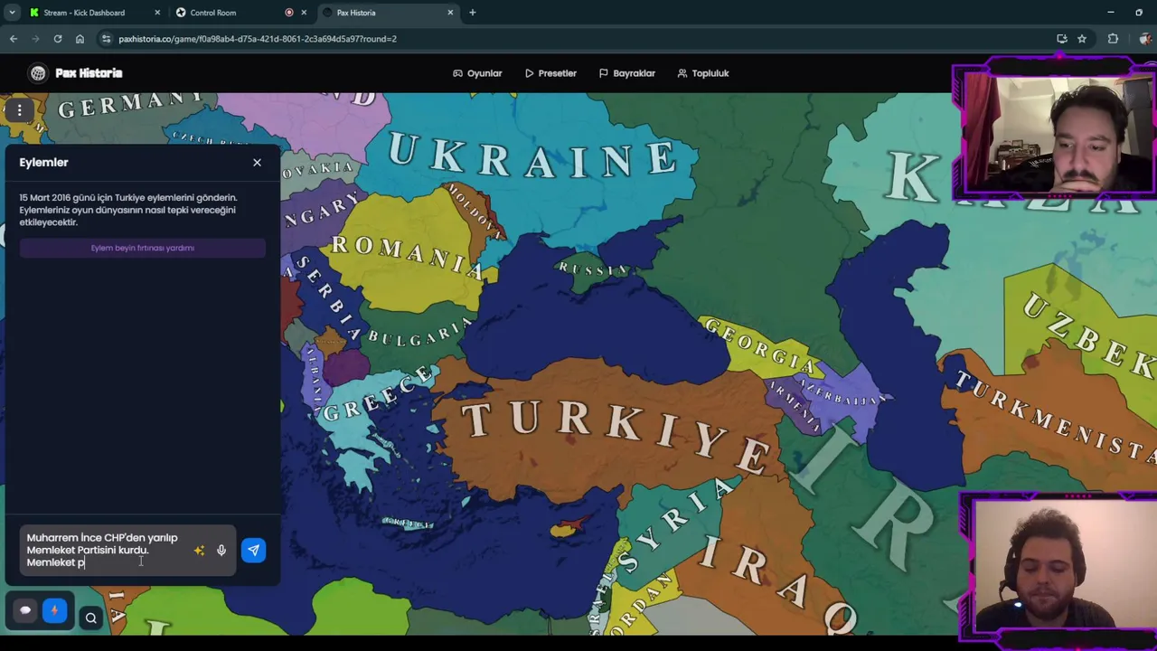Screen dimensions: 1157x651
Task: Open the map search magnifier icon
Action: point(90,618)
